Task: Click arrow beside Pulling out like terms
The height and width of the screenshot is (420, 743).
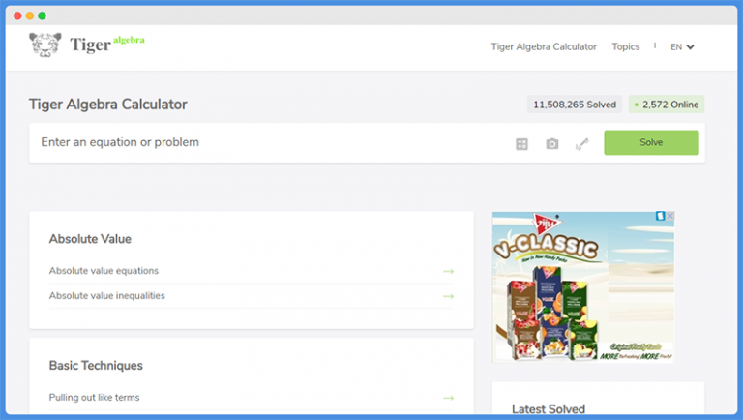Action: point(448,398)
